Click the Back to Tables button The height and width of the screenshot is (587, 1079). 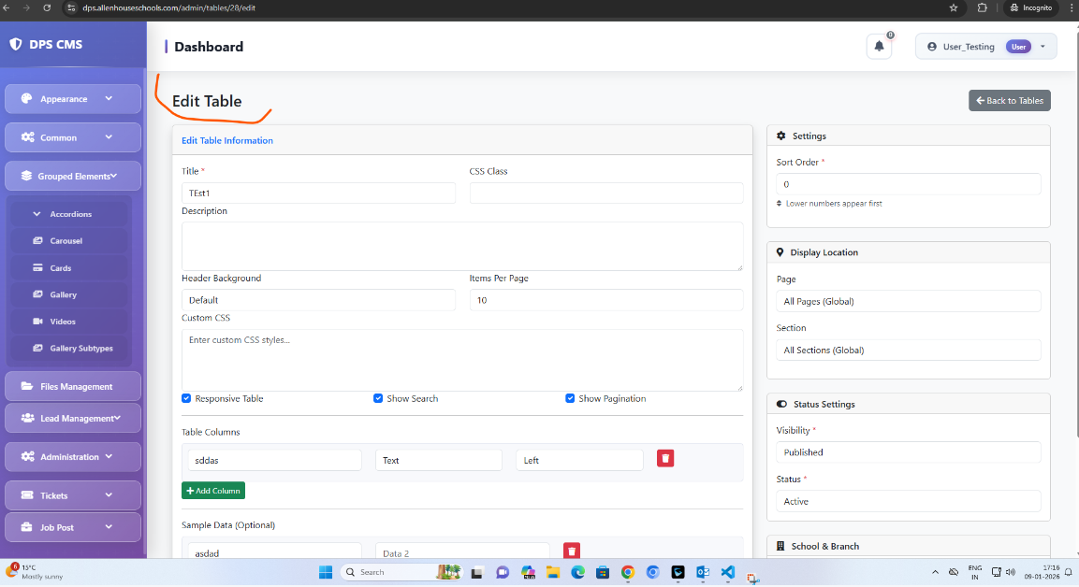(x=1009, y=100)
